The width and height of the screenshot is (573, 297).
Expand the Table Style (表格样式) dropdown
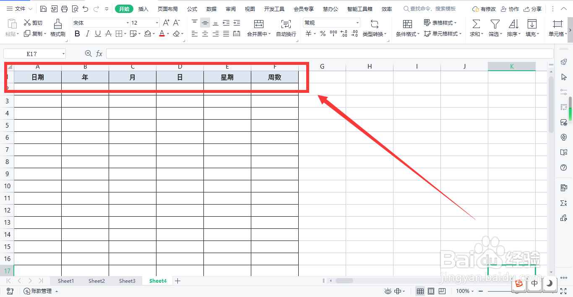coord(456,23)
